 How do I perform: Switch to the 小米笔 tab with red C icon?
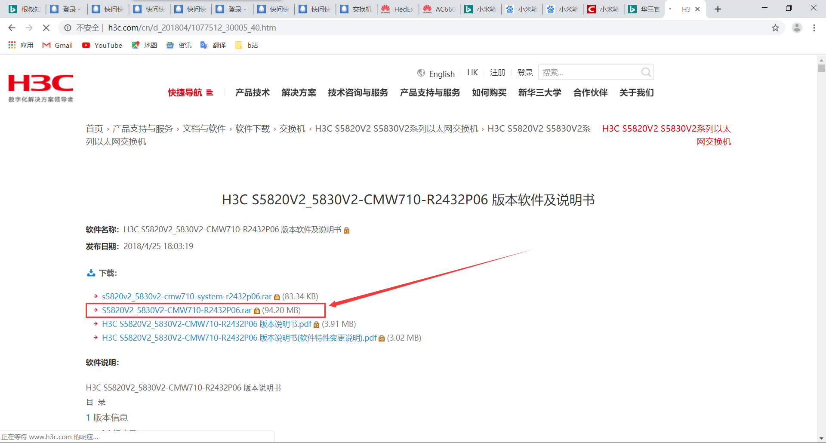[603, 9]
